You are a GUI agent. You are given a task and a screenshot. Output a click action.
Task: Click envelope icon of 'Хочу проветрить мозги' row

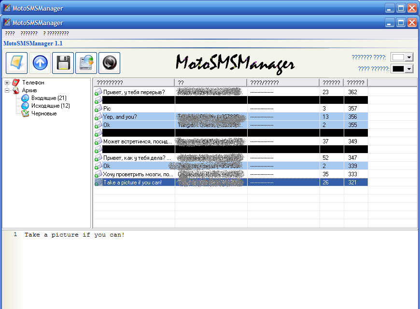click(x=98, y=174)
